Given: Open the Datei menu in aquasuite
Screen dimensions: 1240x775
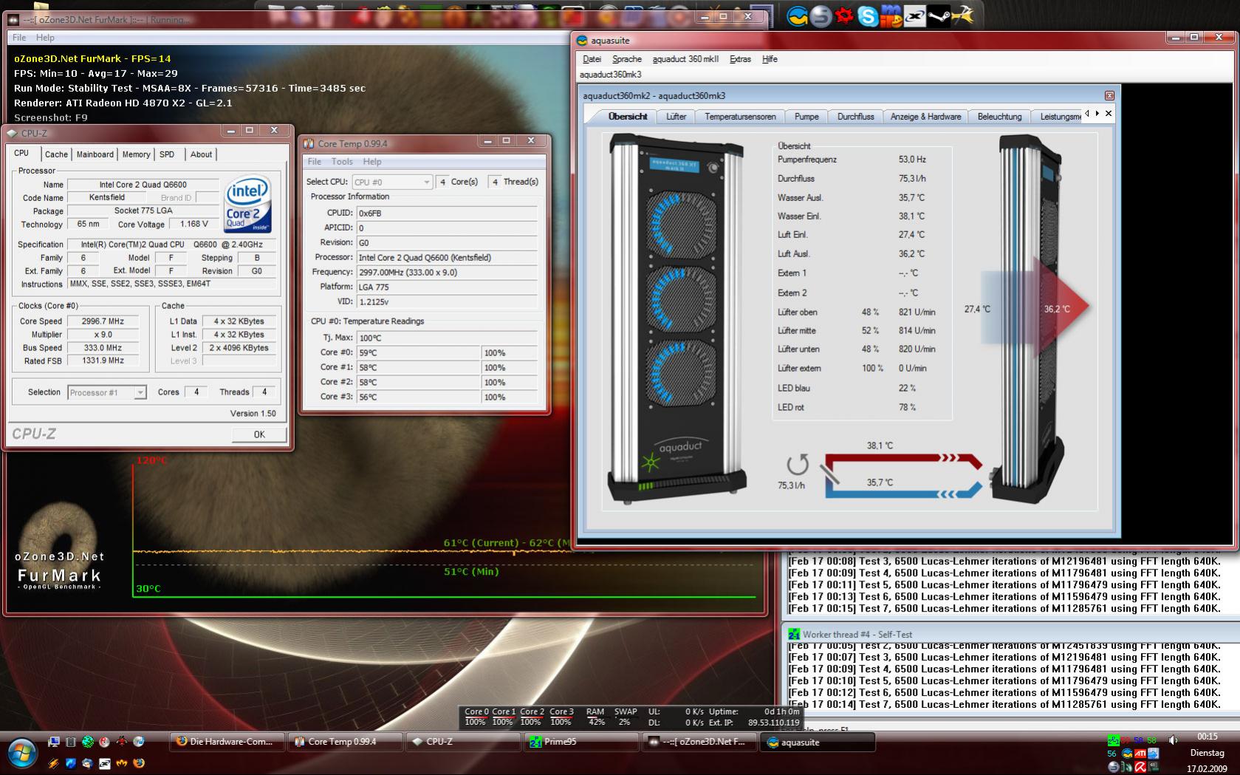Looking at the screenshot, I should tap(592, 59).
